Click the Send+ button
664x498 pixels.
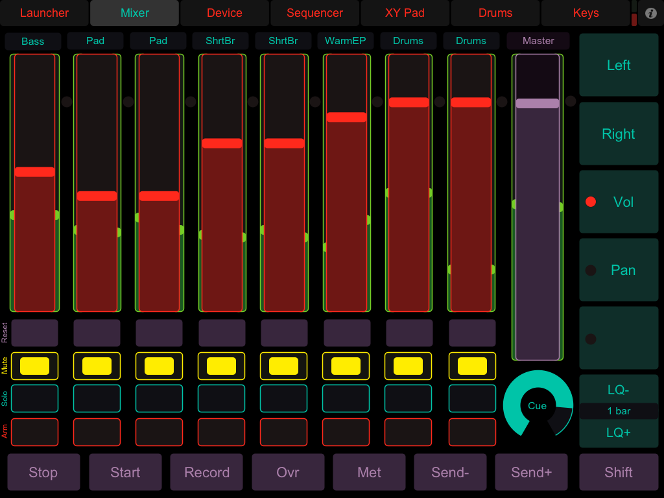pos(531,472)
